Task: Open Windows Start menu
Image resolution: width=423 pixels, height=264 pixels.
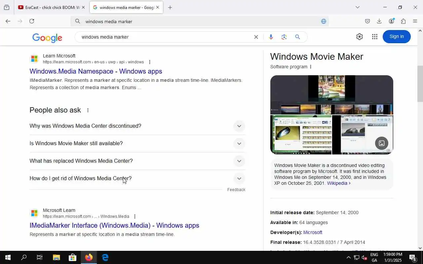Action: tap(8, 257)
